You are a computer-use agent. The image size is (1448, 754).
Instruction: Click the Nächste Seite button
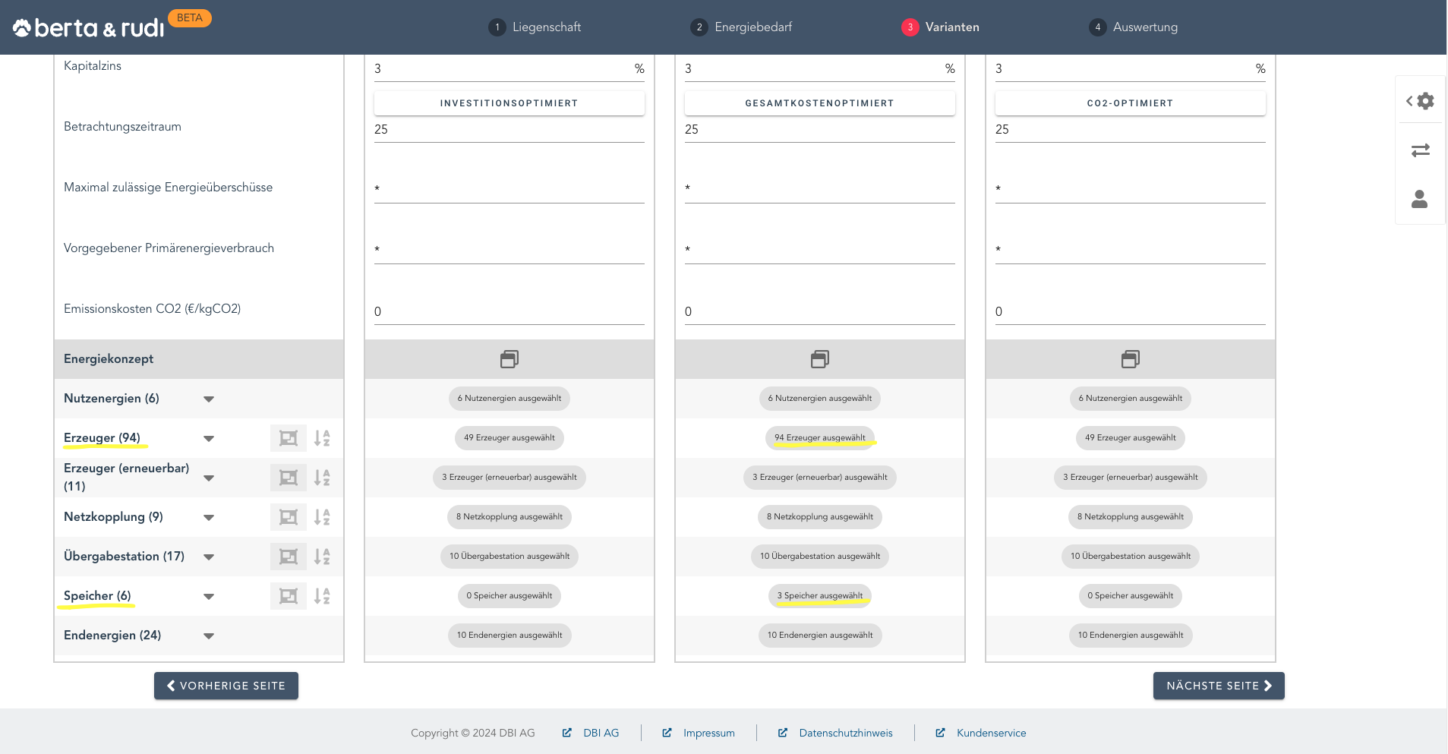[x=1218, y=686]
